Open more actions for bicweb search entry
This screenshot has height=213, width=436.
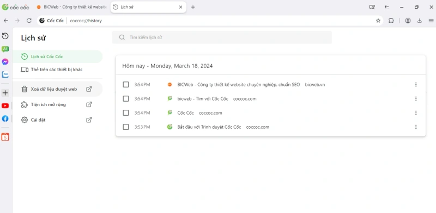point(416,98)
